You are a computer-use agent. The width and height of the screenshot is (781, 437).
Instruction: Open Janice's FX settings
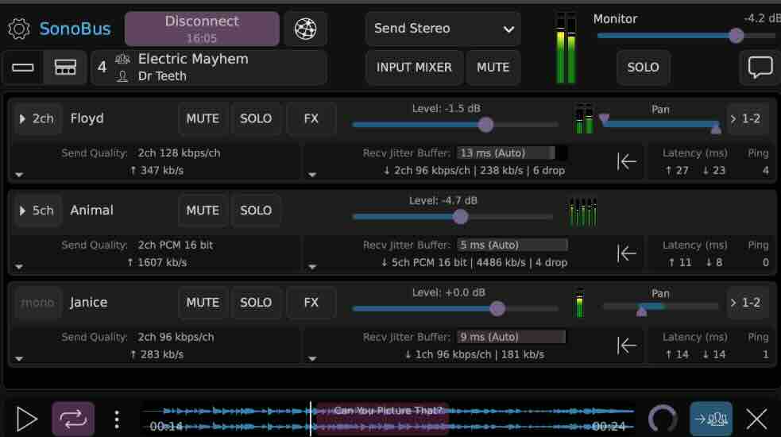click(x=311, y=303)
